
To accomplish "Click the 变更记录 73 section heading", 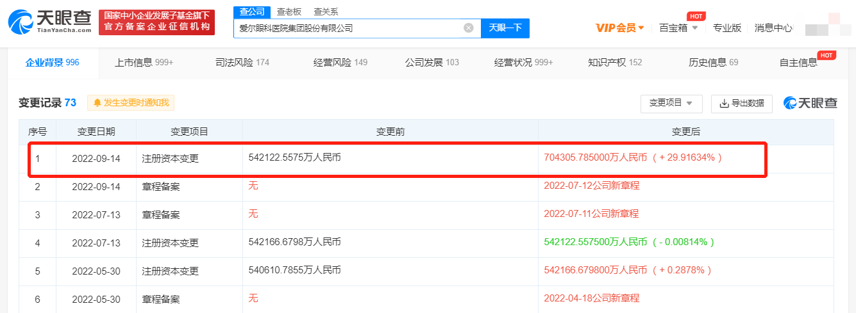I will click(47, 103).
